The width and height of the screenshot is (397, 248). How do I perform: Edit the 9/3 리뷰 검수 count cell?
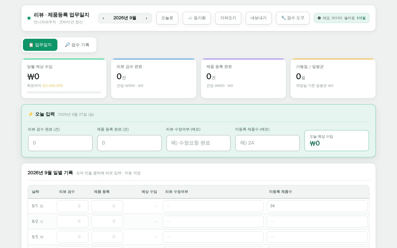click(x=73, y=237)
